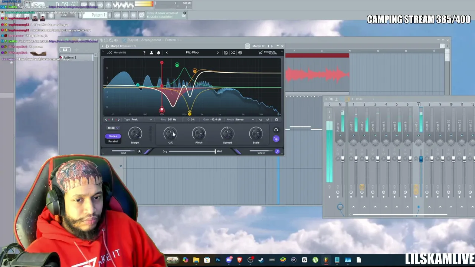Image resolution: width=475 pixels, height=267 pixels.
Task: Save the current Morph EQ preset
Action: point(226,53)
